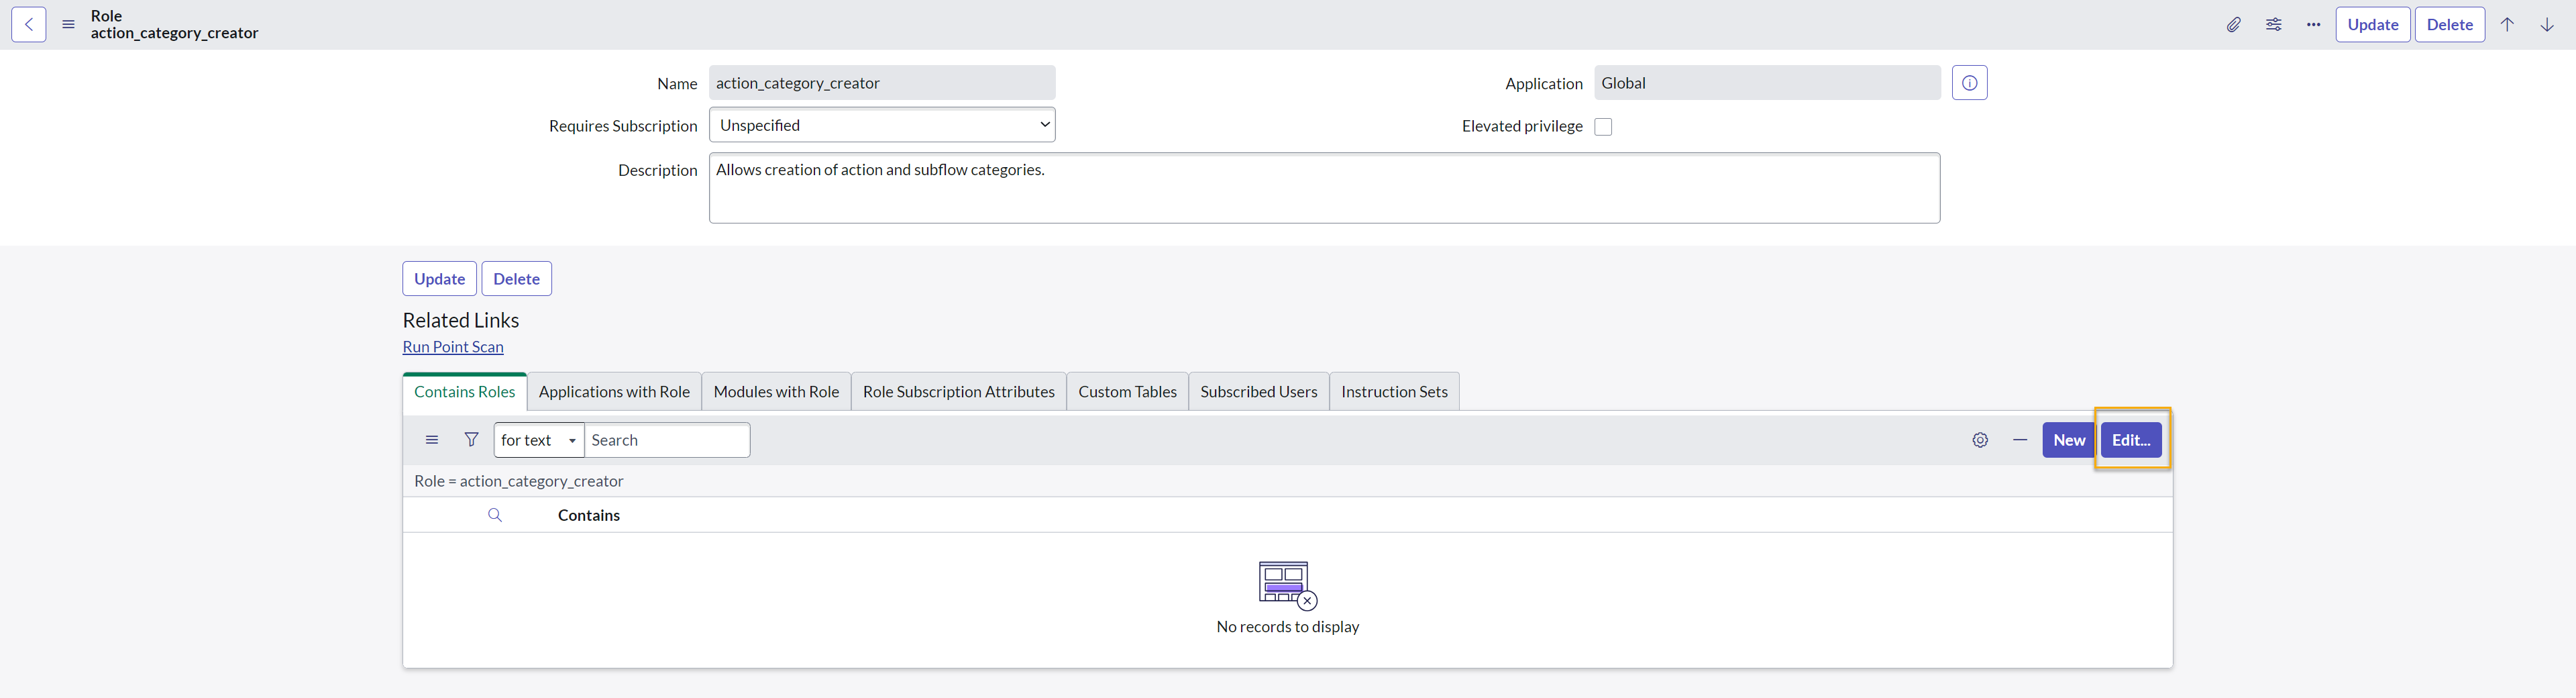
Task: Click the paperclip attachments icon
Action: [x=2233, y=24]
